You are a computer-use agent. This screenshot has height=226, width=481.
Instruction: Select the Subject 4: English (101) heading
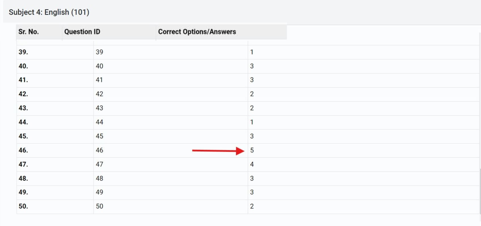click(49, 12)
